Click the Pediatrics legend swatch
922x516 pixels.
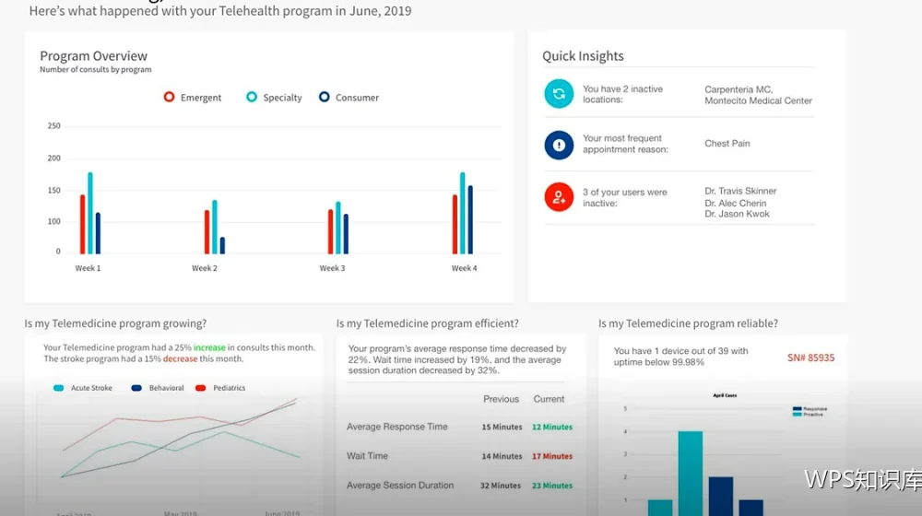(200, 388)
